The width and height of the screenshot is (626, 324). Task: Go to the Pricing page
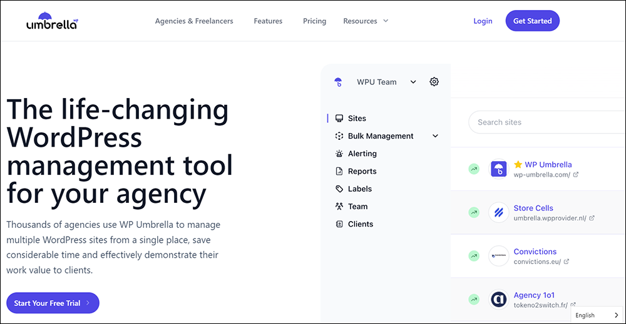pyautogui.click(x=315, y=21)
